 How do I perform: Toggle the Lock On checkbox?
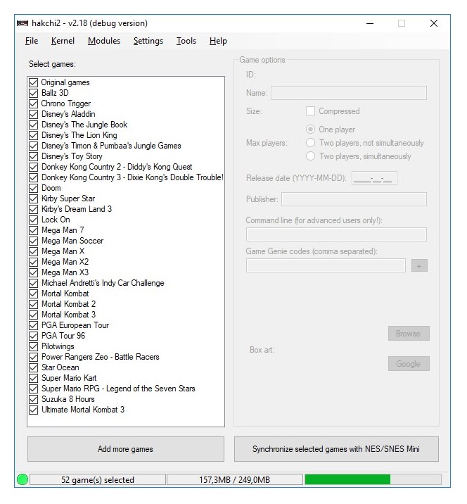click(x=33, y=220)
